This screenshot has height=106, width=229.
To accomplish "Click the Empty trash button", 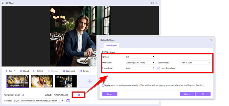I will click(84, 71).
